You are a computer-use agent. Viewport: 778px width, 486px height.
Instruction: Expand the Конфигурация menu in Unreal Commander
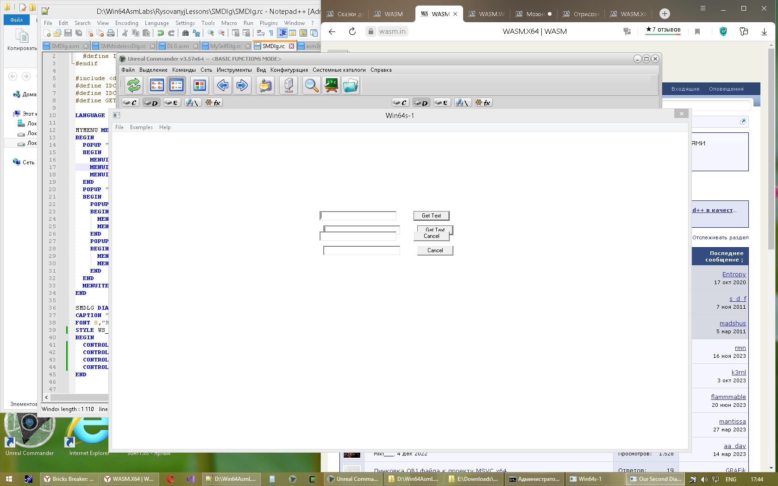(289, 70)
